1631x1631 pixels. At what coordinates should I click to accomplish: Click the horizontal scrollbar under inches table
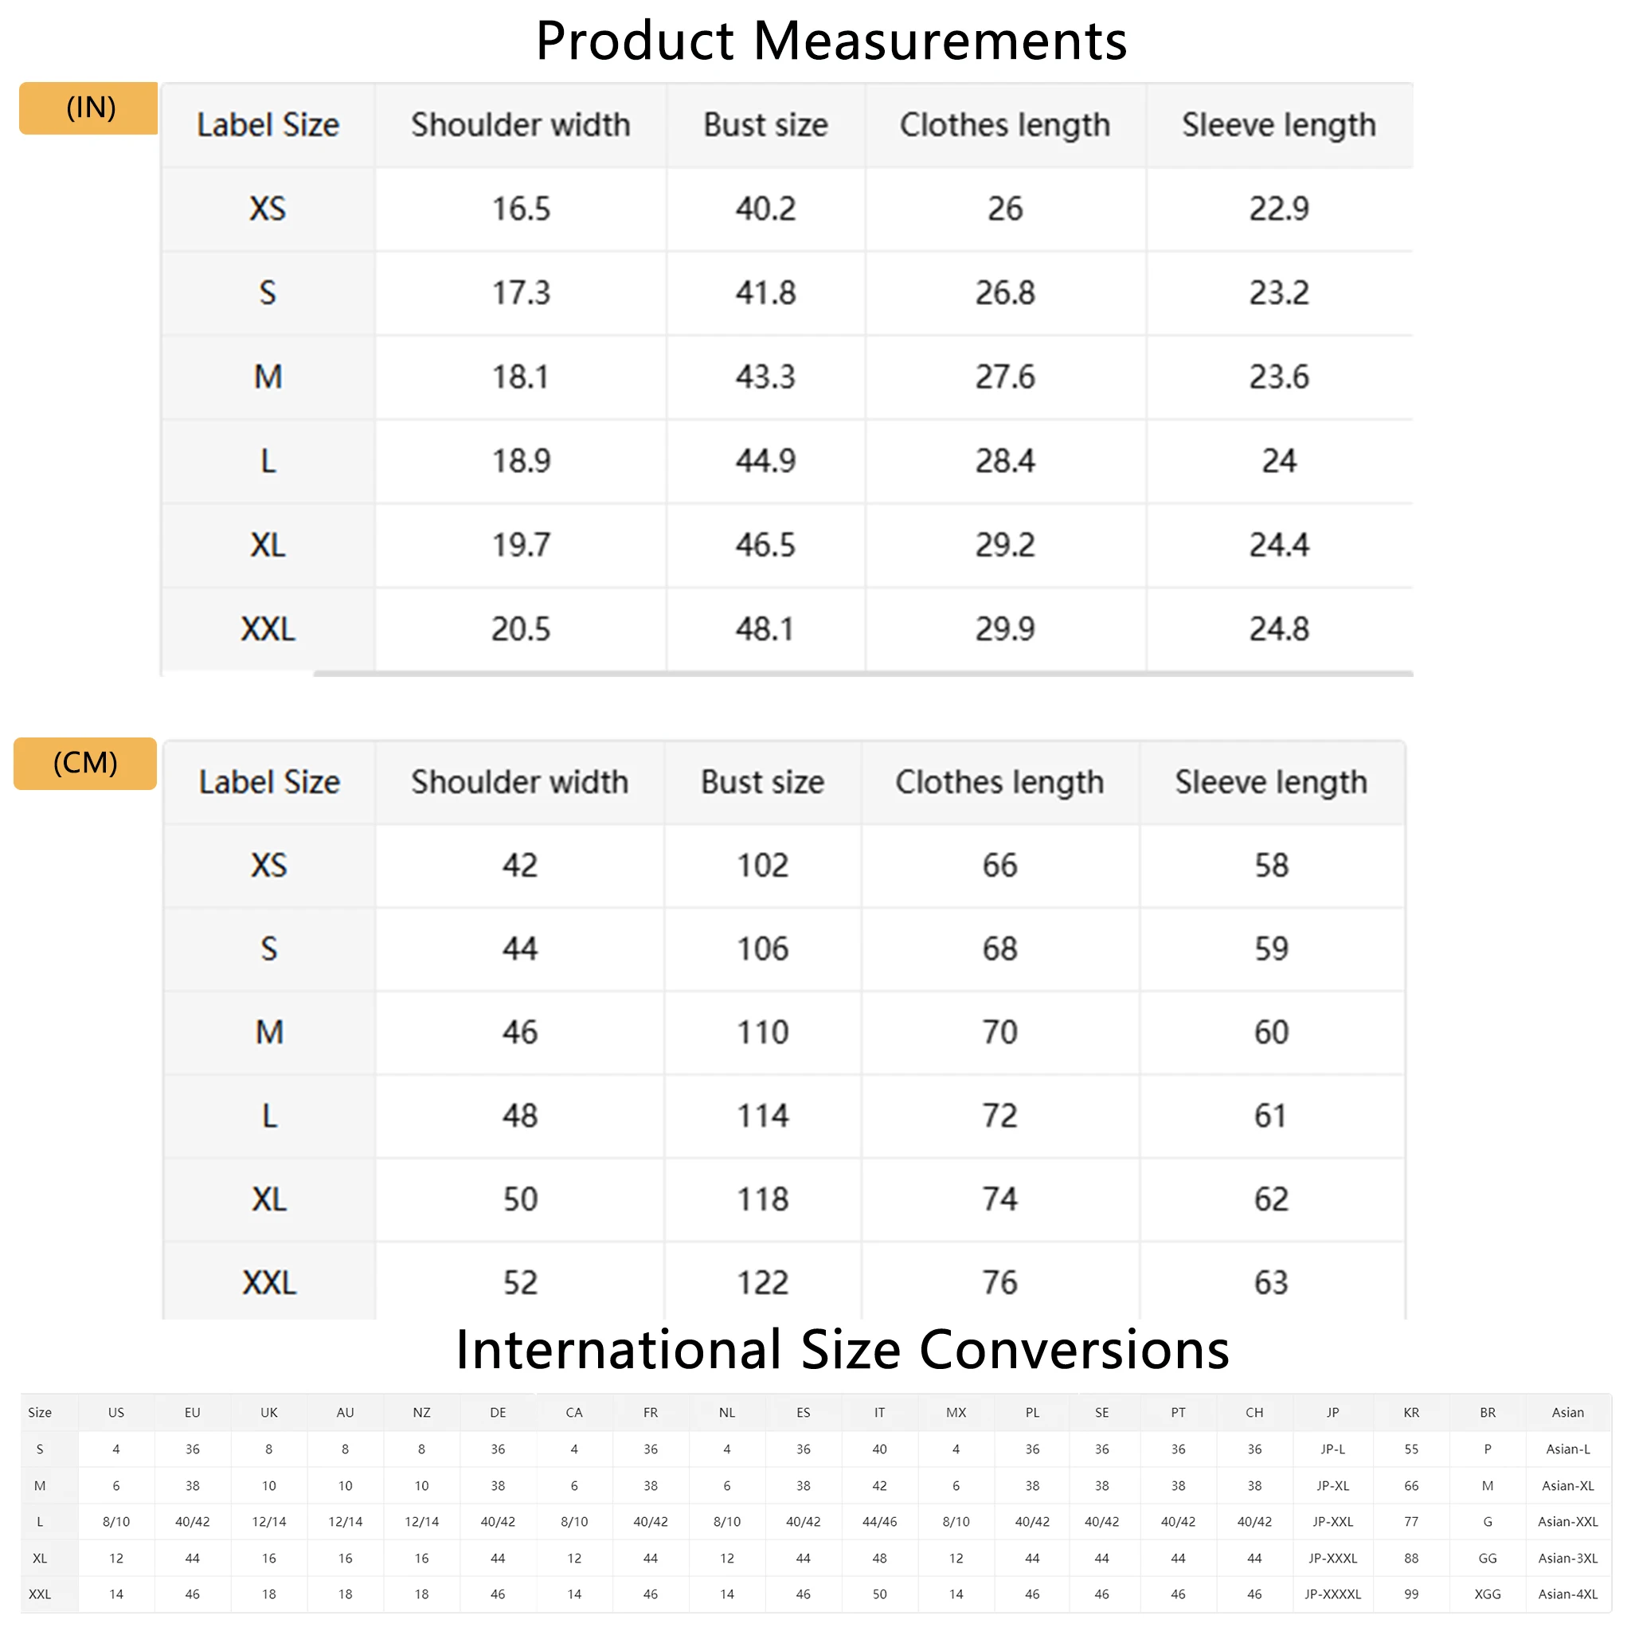pos(861,674)
